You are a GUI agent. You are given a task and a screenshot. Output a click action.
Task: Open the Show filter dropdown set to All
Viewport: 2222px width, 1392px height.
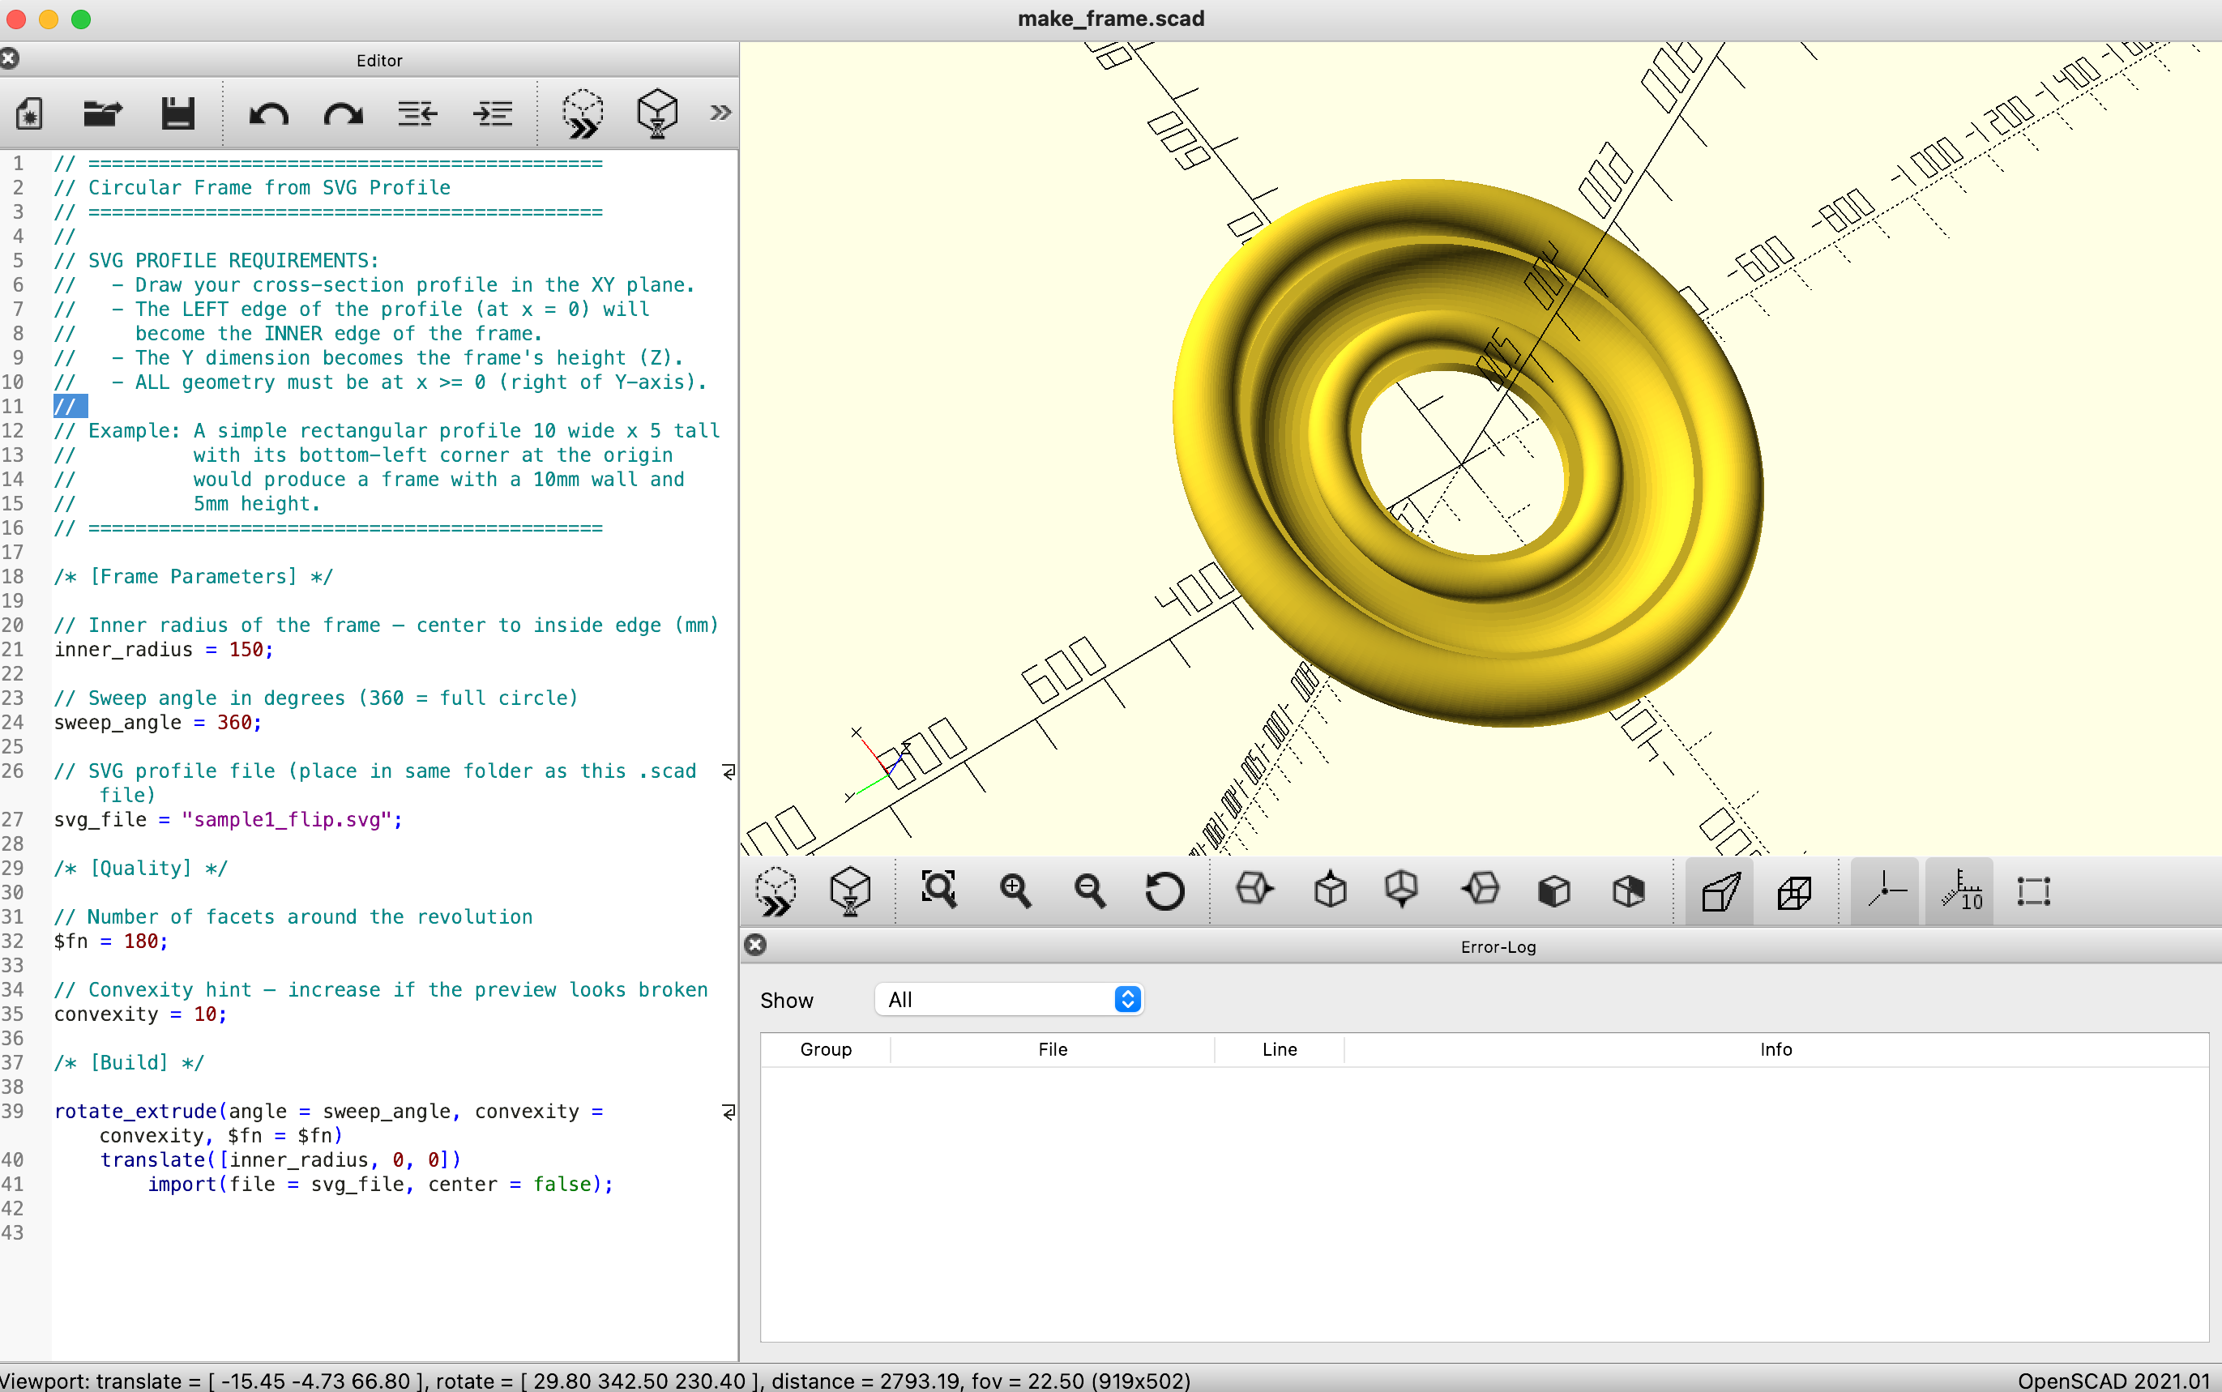(1009, 1000)
